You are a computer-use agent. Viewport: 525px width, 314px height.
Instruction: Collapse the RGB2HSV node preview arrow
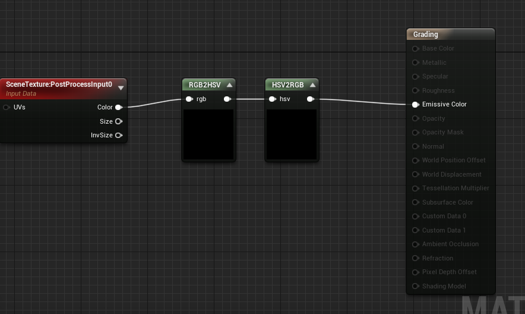click(229, 85)
